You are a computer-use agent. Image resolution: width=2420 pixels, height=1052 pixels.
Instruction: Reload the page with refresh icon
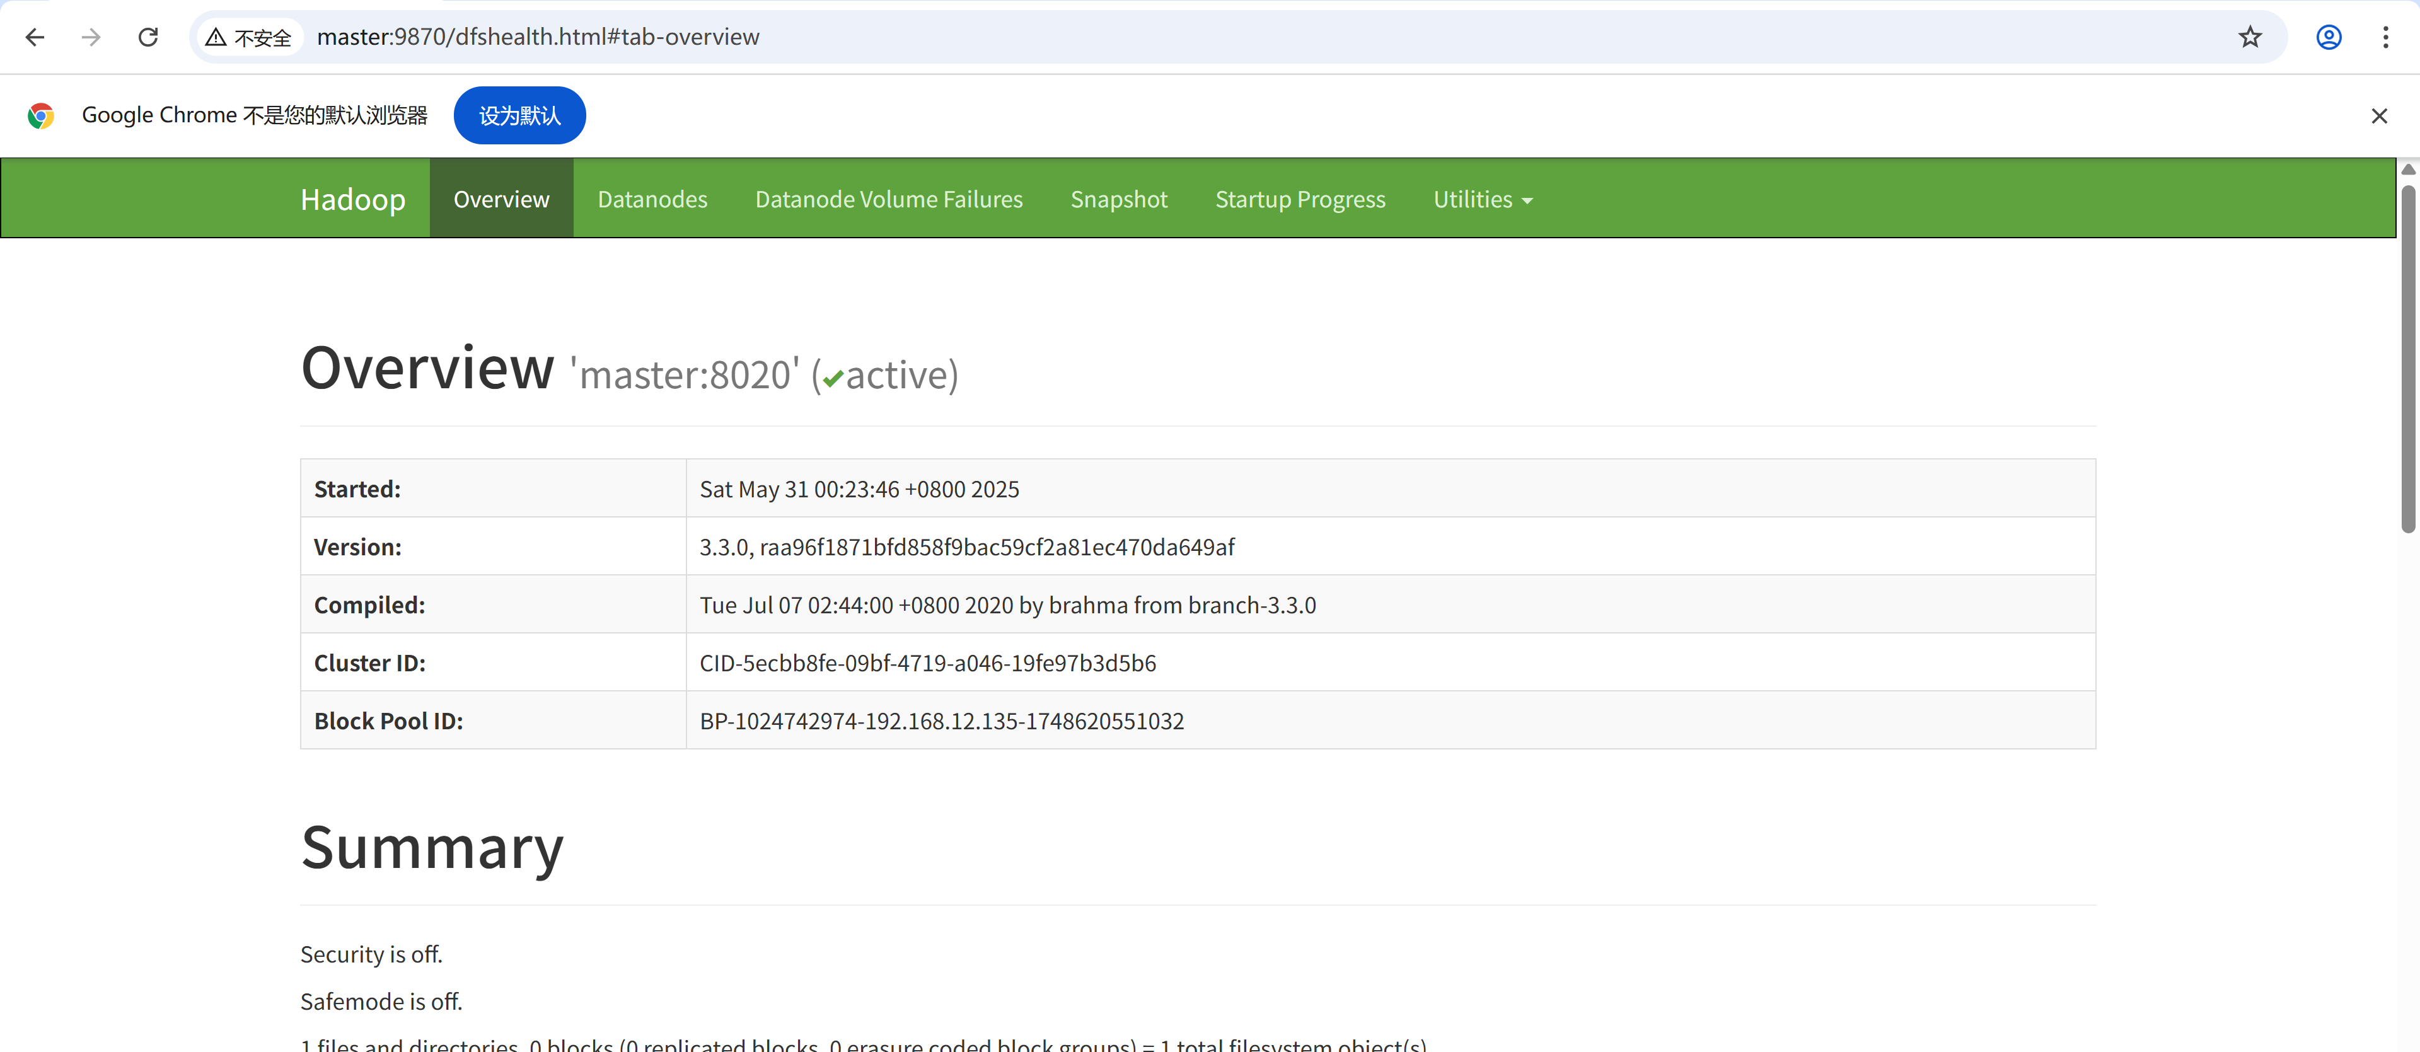tap(148, 37)
